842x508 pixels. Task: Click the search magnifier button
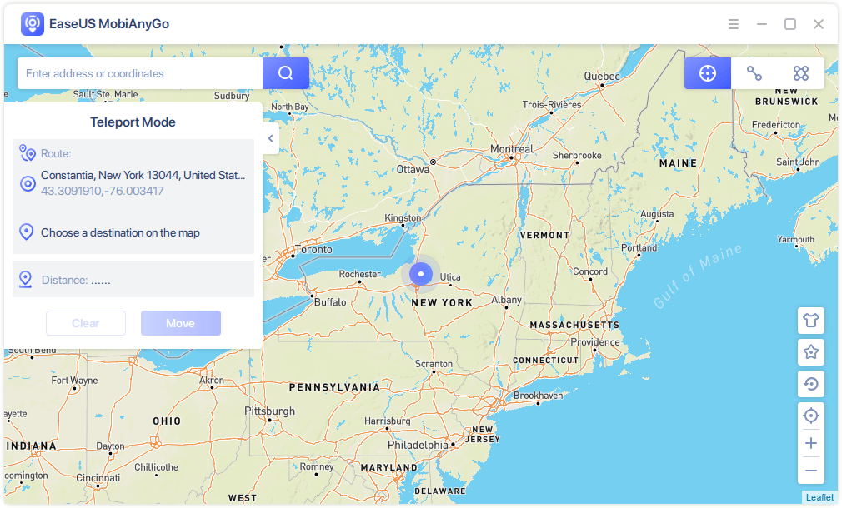[x=286, y=73]
